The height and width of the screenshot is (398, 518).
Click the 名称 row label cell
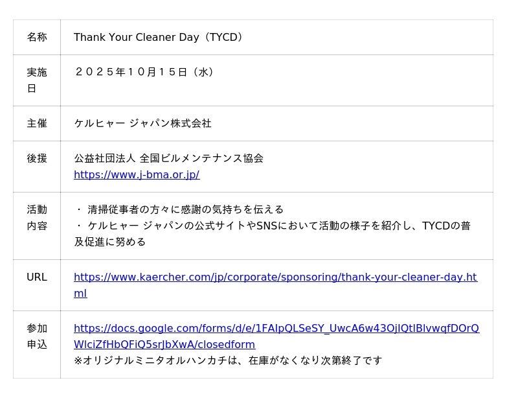37,38
